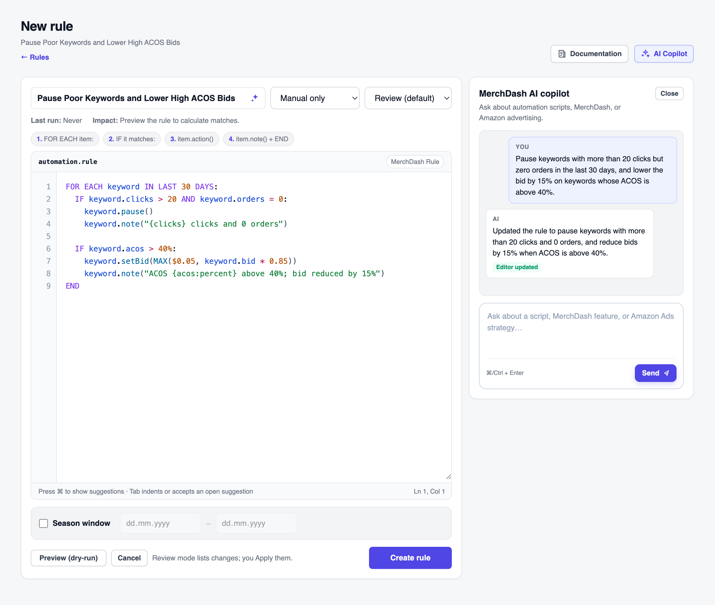The height and width of the screenshot is (605, 715).
Task: Select the '2. IF it matches:' snippet chip
Action: (x=132, y=139)
